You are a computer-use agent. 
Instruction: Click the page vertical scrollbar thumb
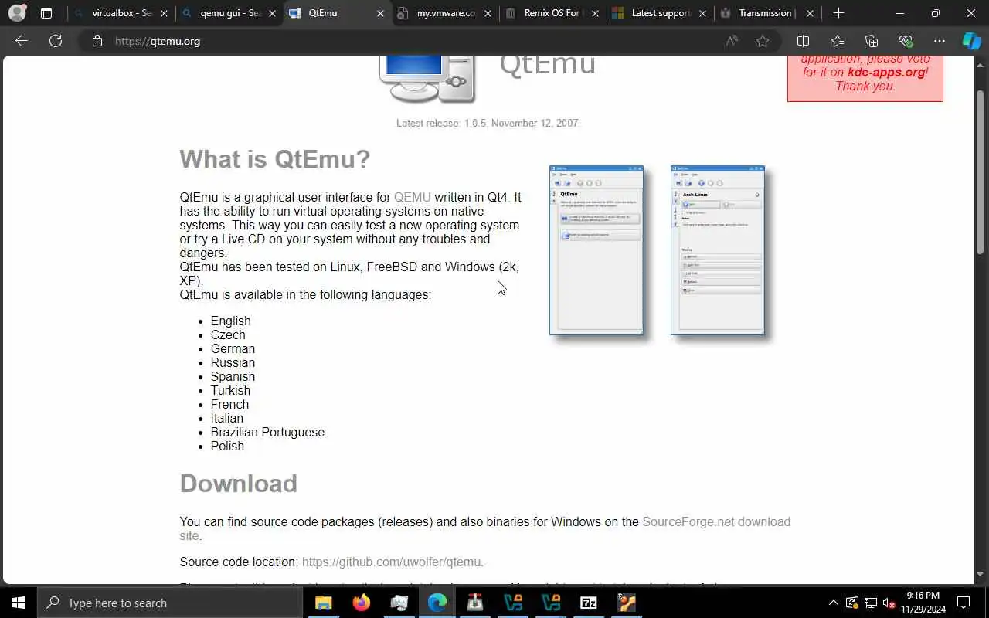pos(981,172)
